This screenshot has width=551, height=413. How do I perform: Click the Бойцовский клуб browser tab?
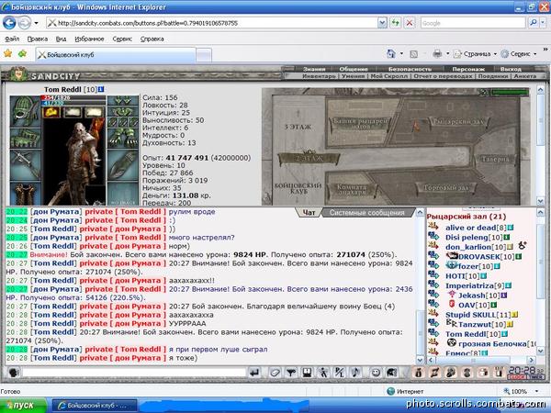tap(116, 55)
